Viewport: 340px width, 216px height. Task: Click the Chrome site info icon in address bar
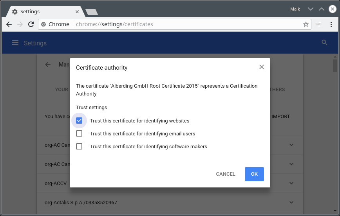43,24
